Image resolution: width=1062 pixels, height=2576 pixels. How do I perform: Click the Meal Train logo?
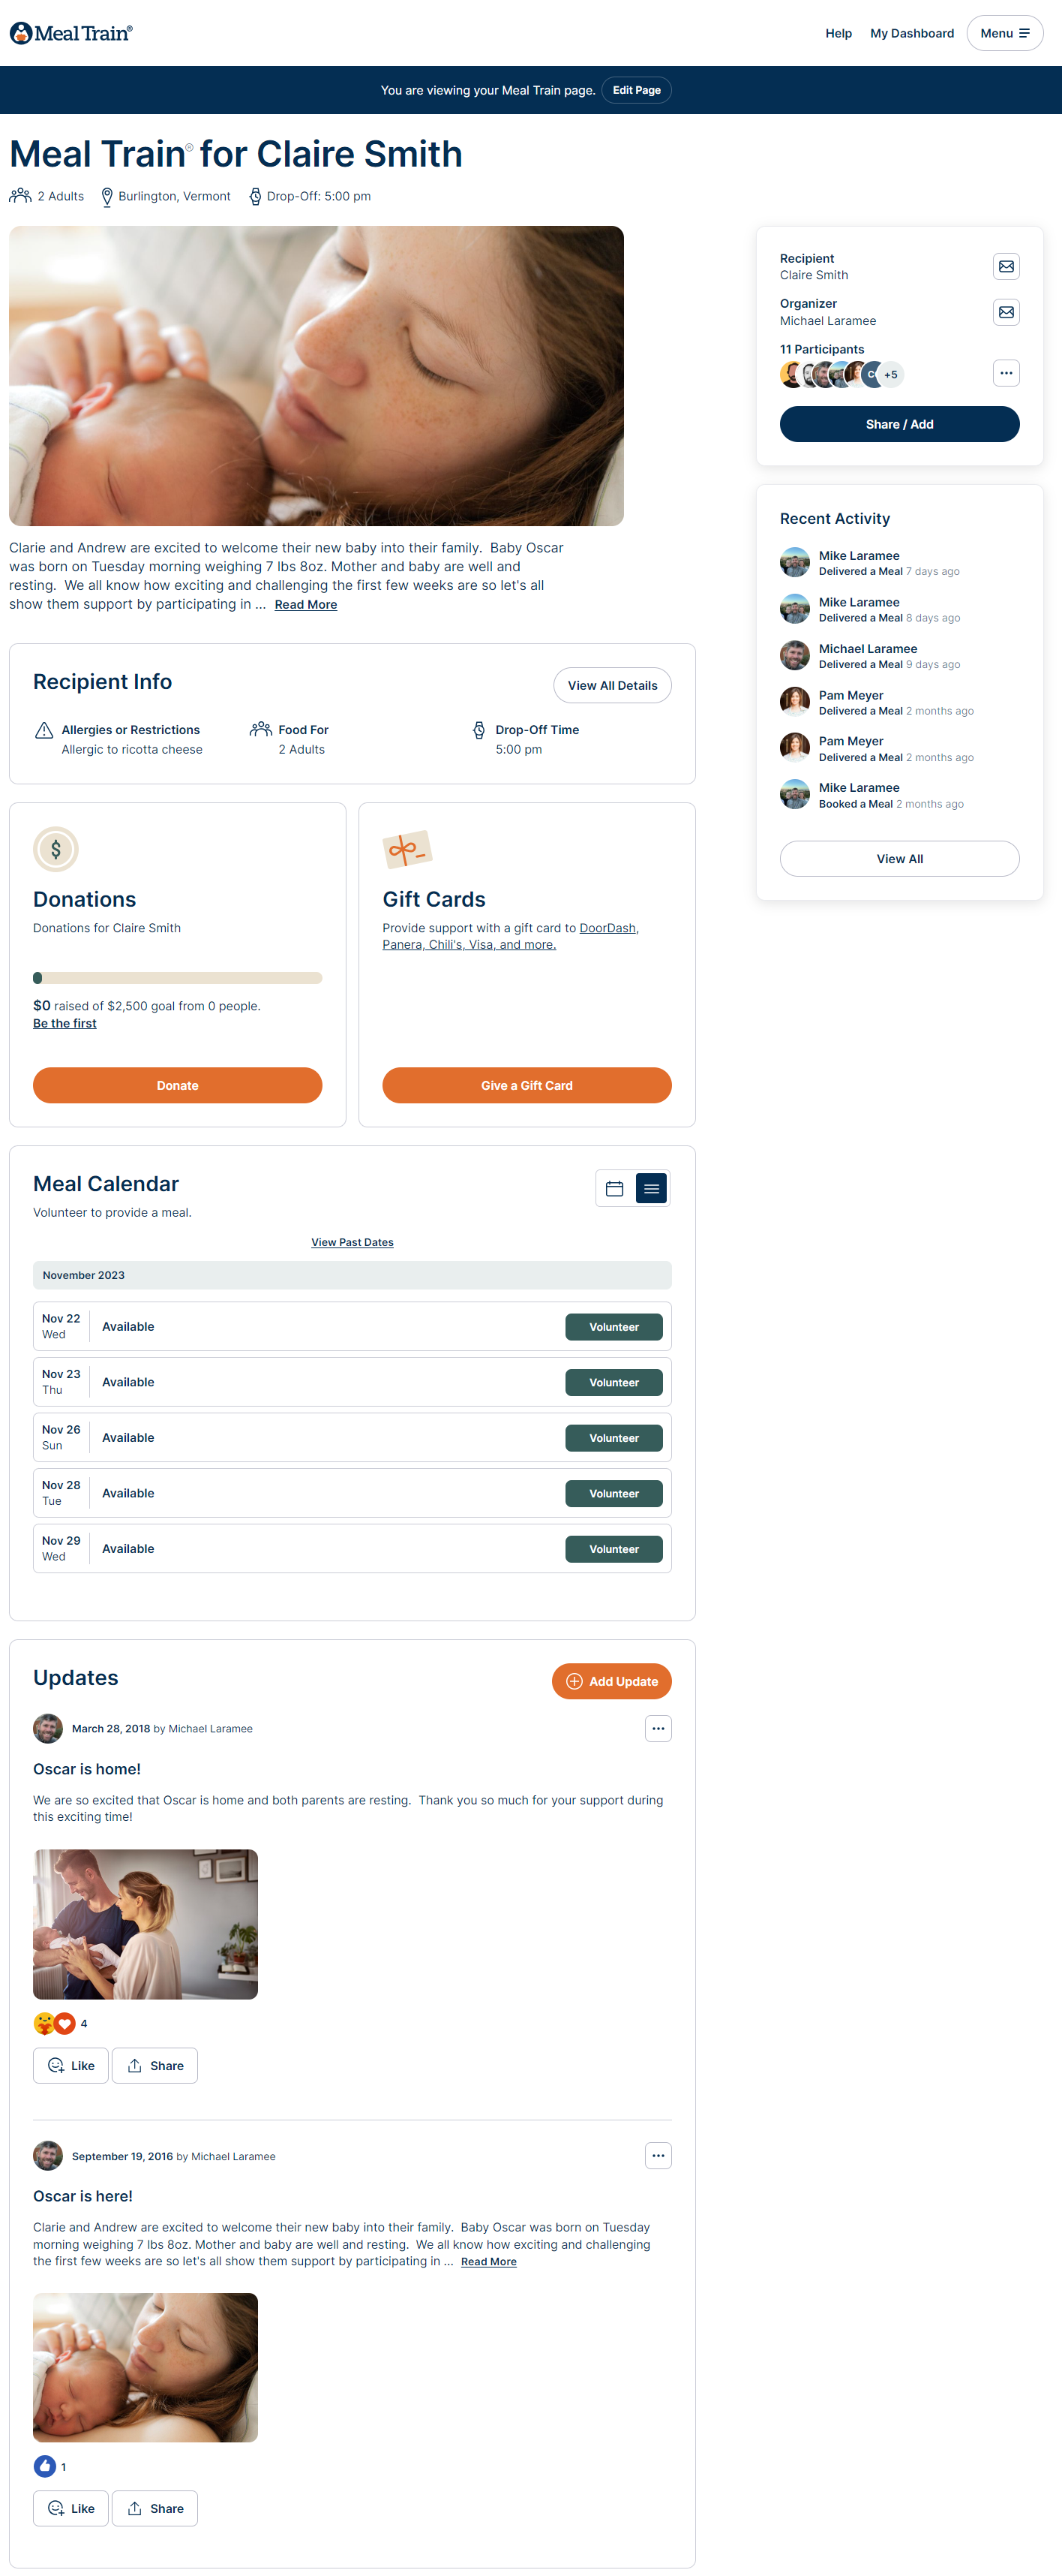click(x=71, y=33)
